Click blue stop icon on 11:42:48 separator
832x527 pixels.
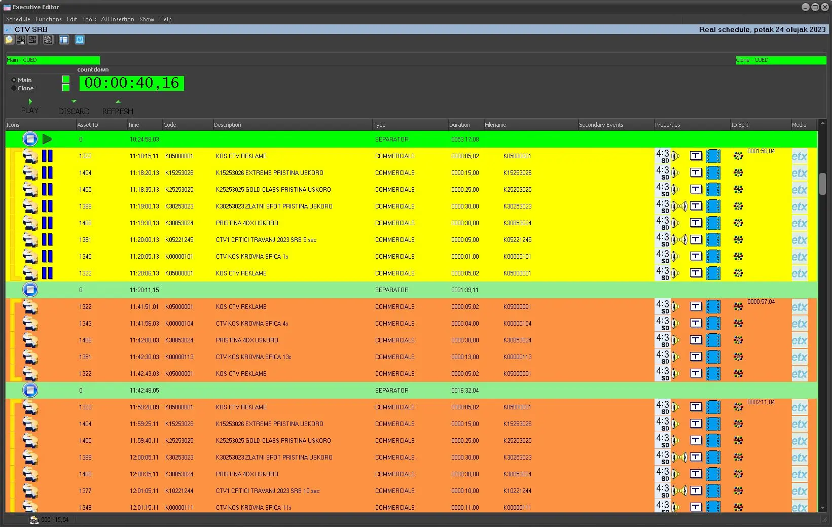point(30,391)
